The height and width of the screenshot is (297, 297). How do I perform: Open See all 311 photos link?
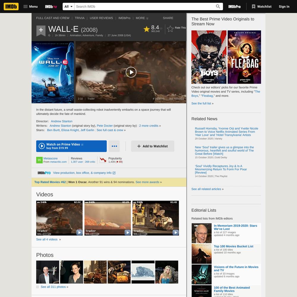(x=53, y=287)
